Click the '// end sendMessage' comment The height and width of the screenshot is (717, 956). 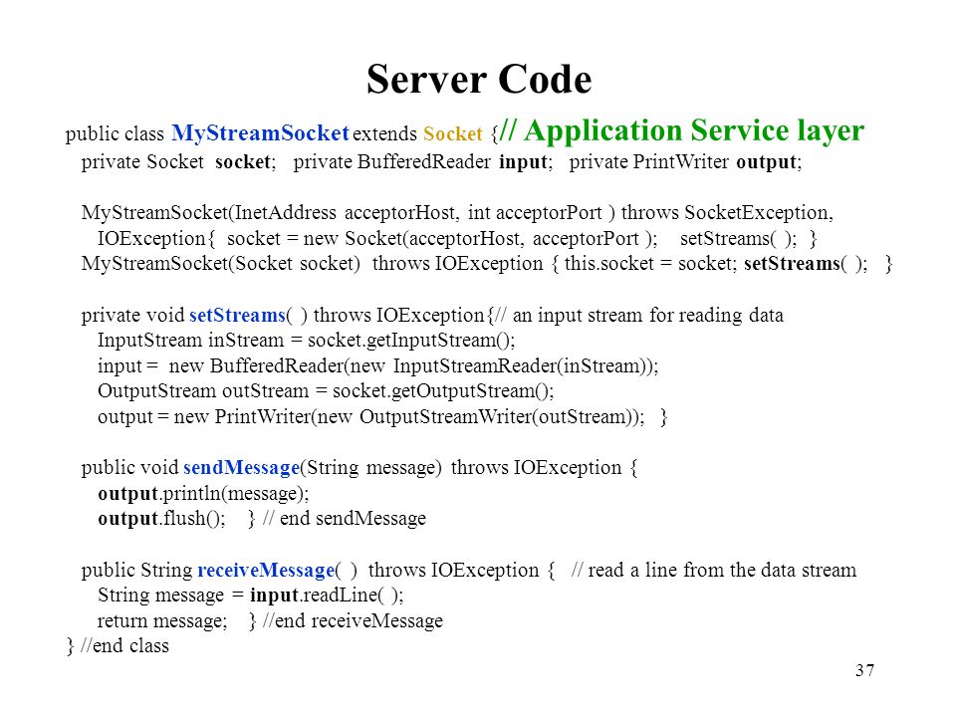345,518
